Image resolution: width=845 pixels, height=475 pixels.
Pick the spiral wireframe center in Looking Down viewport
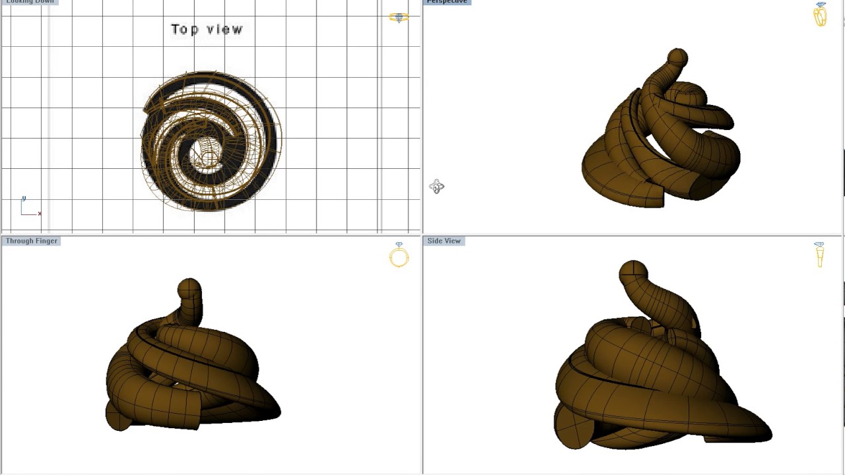(x=209, y=156)
